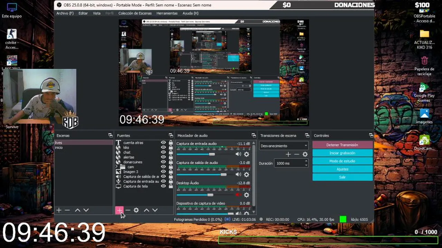Viewport: 442px width, 248px height.
Task: Toggle visibility of chat source
Action: [163, 152]
